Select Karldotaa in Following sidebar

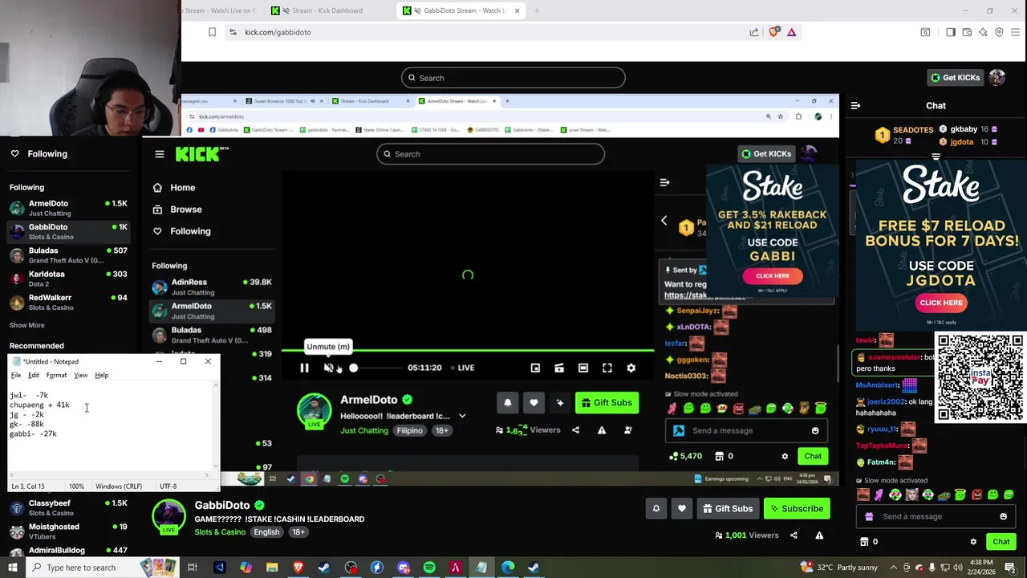[x=69, y=279]
